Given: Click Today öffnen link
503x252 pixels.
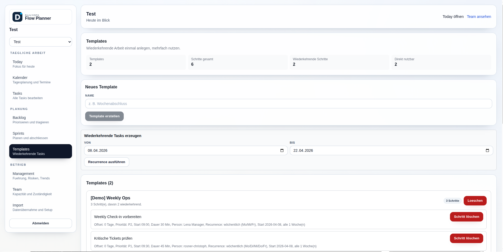Looking at the screenshot, I should click(x=453, y=17).
